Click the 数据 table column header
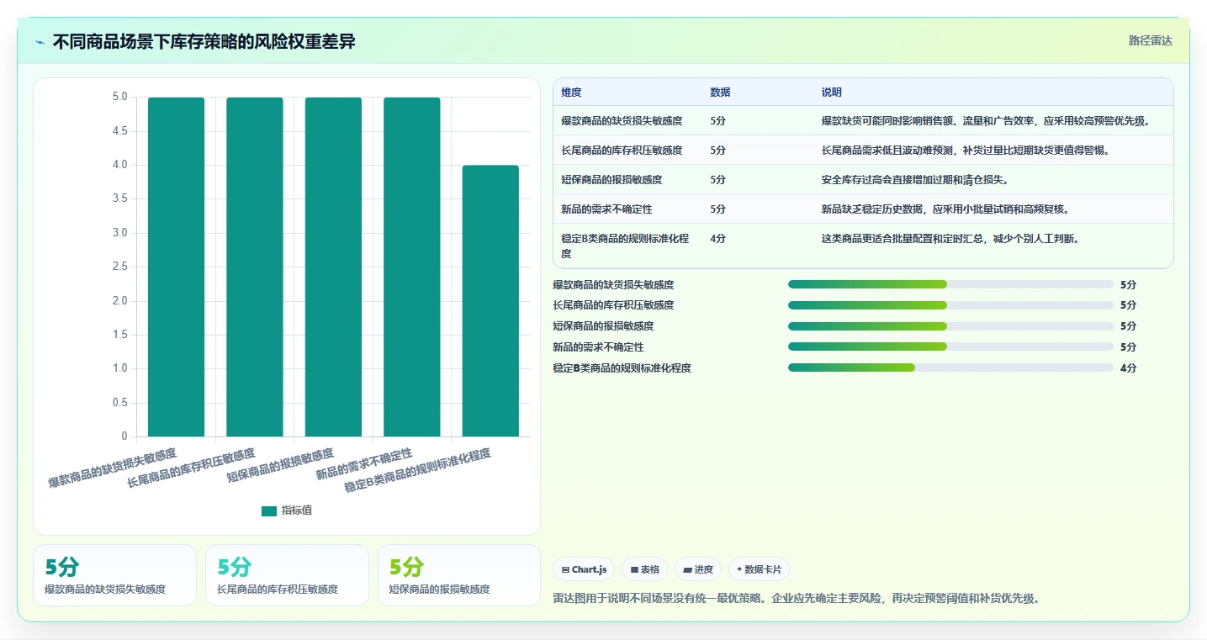 [720, 93]
